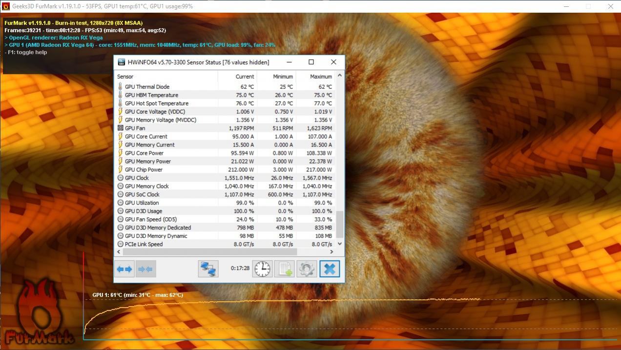Click the FurMark logo in the corner
Image resolution: width=621 pixels, height=350 pixels.
39,312
